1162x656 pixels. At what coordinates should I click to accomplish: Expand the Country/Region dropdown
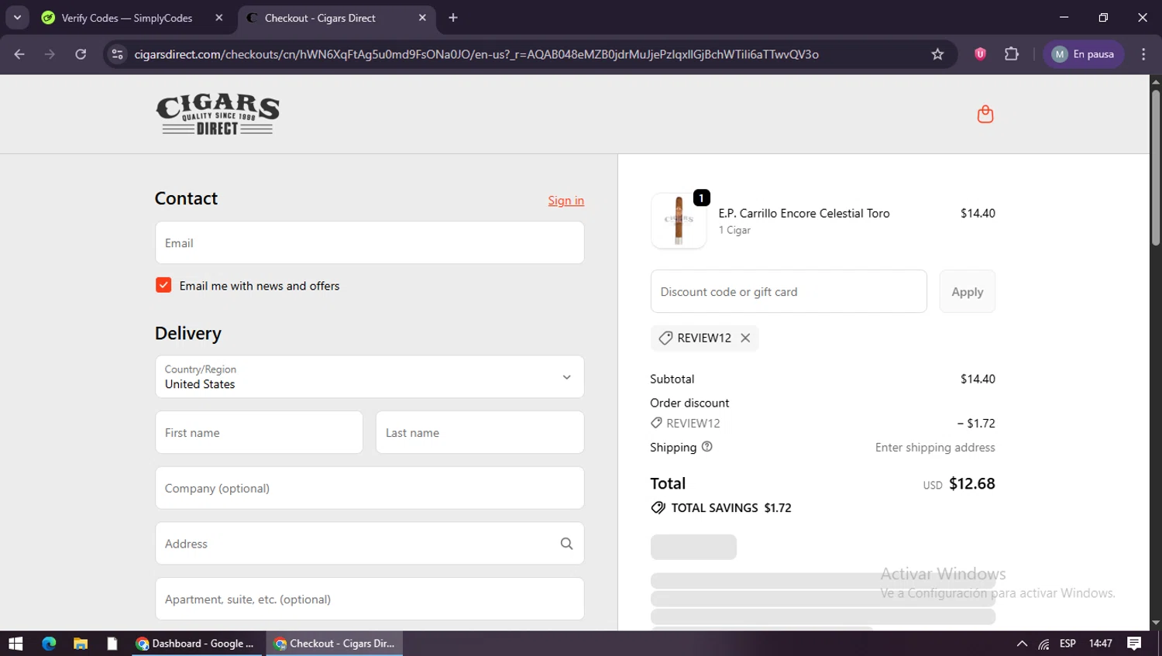tap(370, 377)
